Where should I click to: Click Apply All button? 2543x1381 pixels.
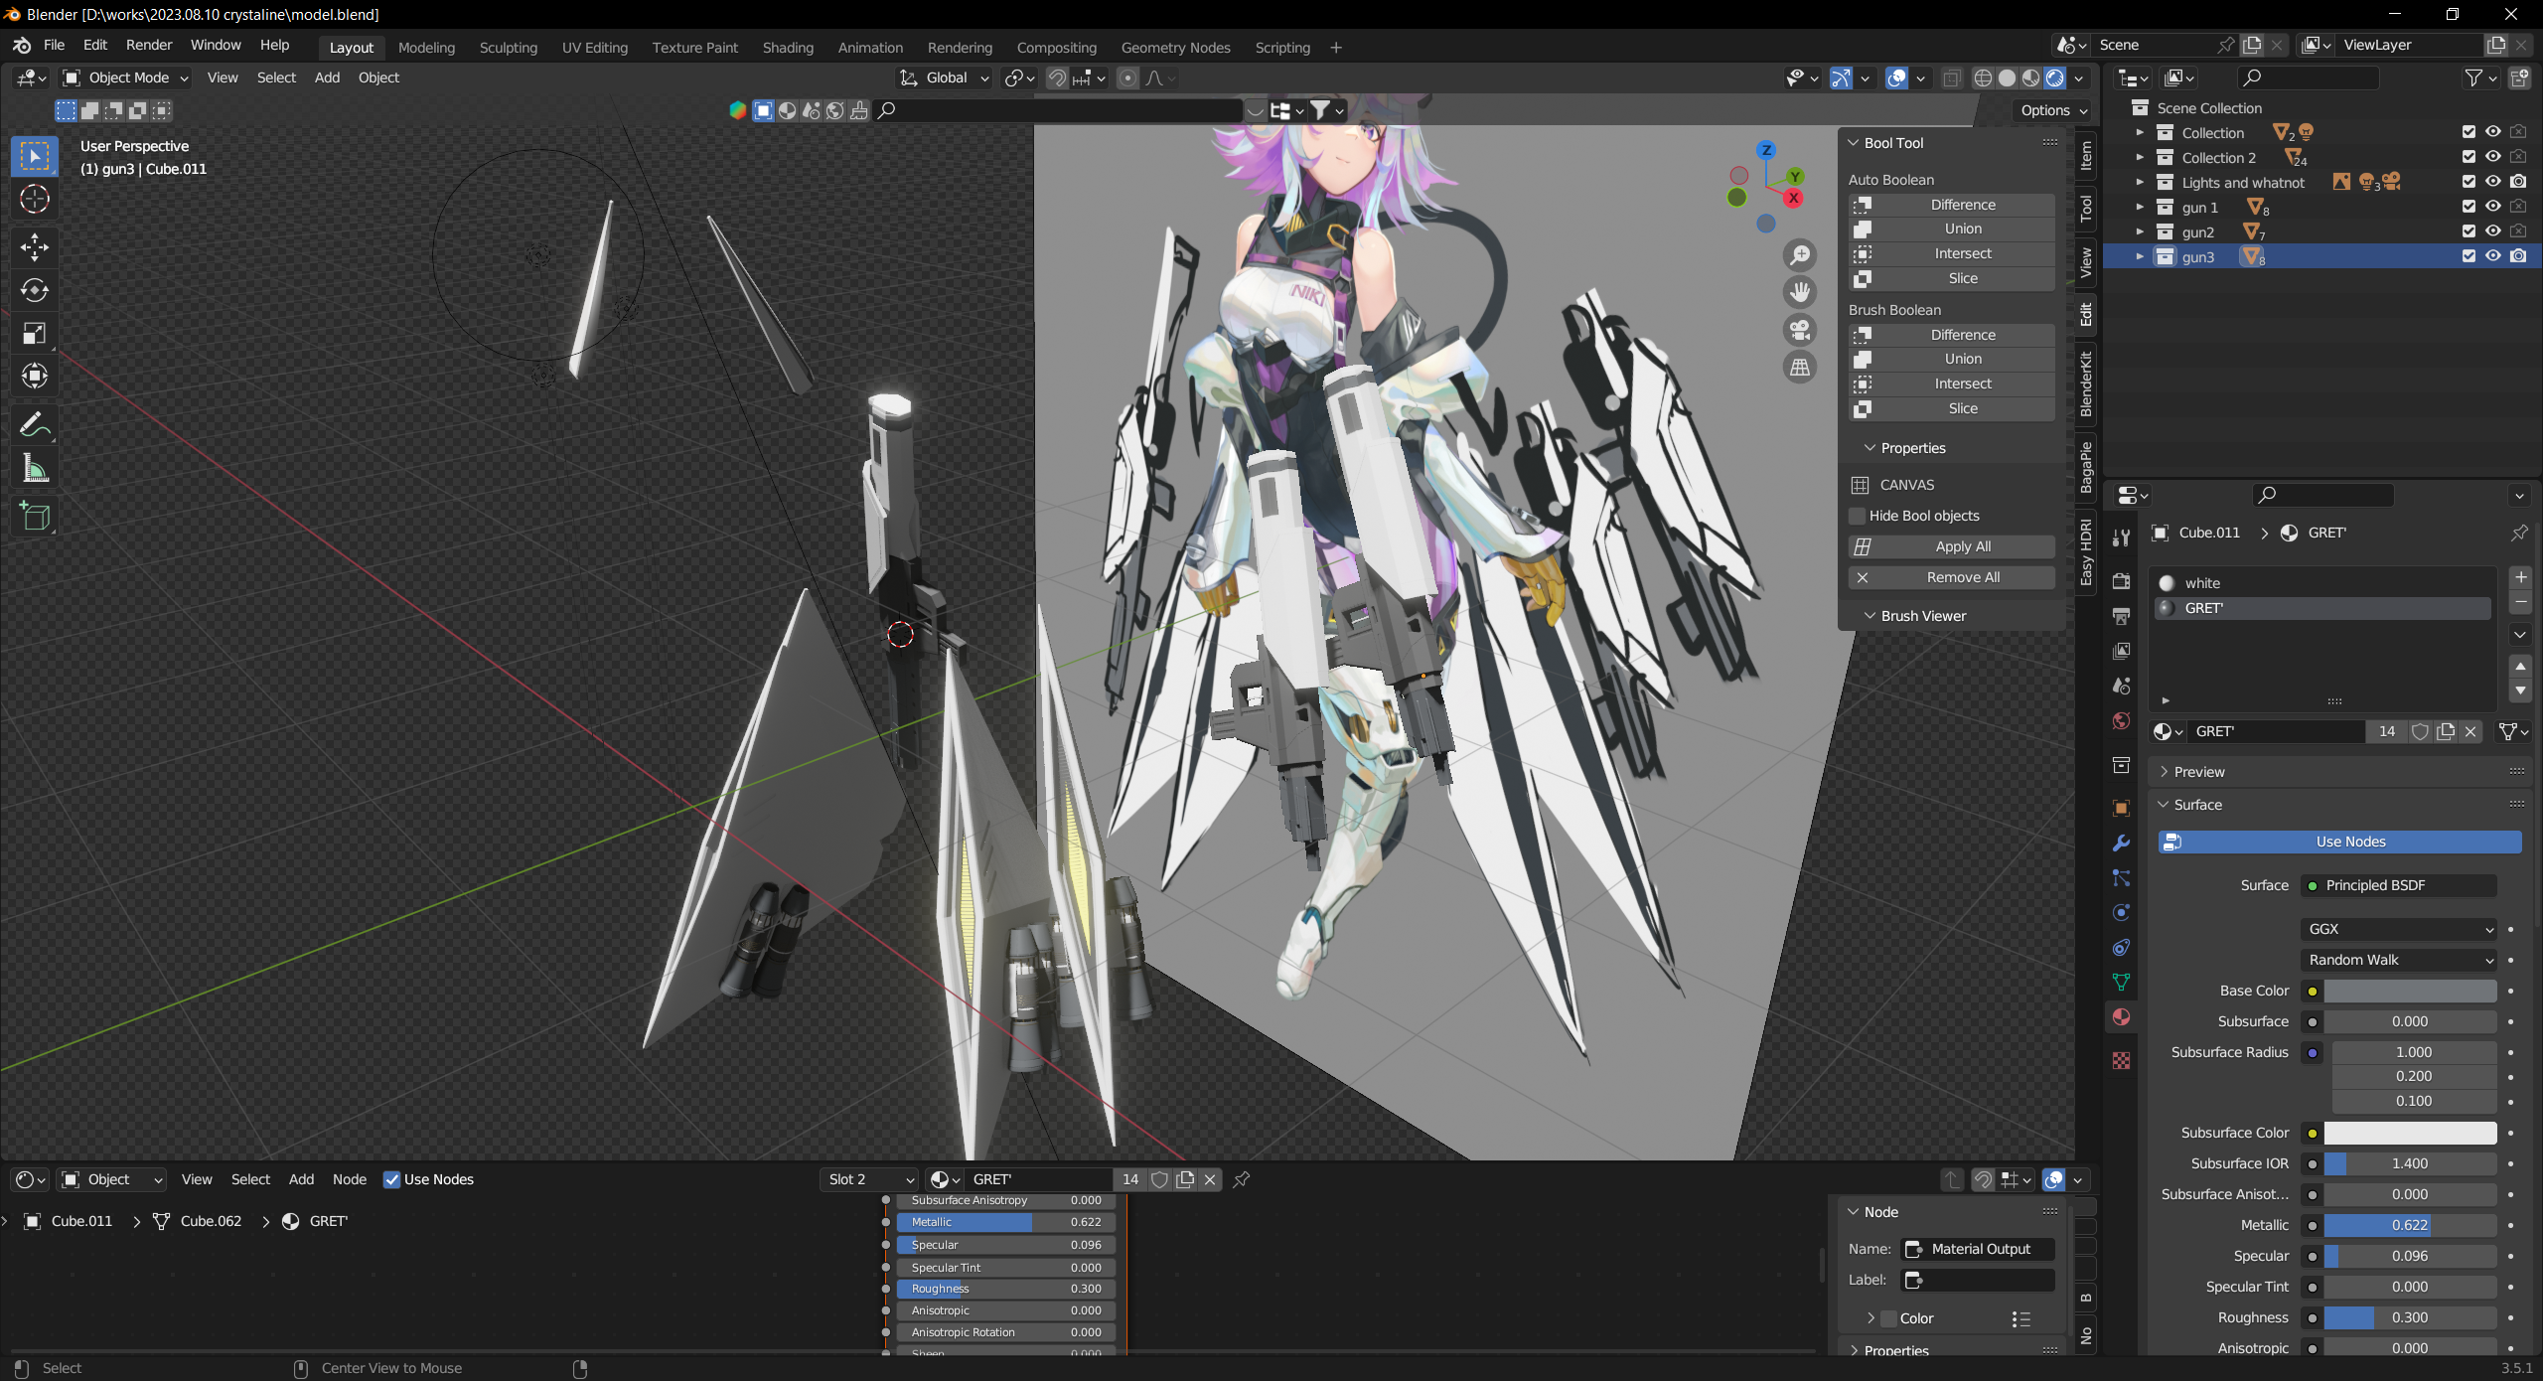pos(1951,546)
